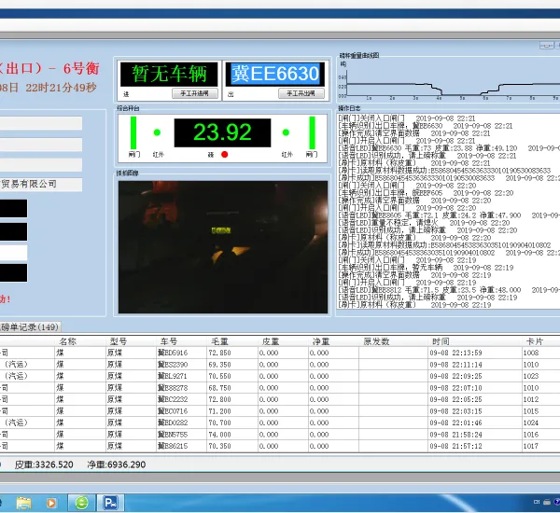Click the left green gate status bar
The image size is (560, 513).
pos(133,132)
